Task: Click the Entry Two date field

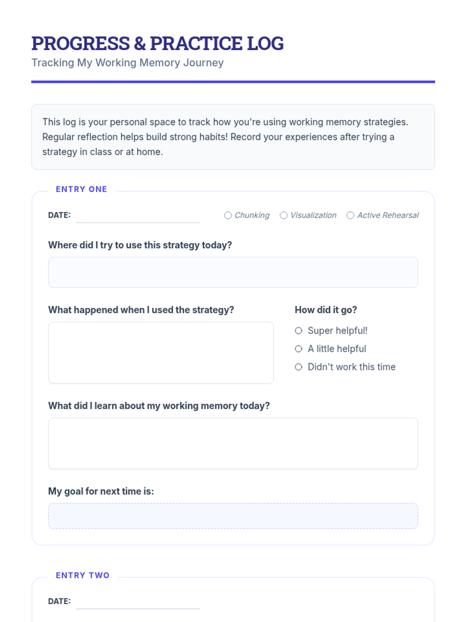Action: (138, 601)
